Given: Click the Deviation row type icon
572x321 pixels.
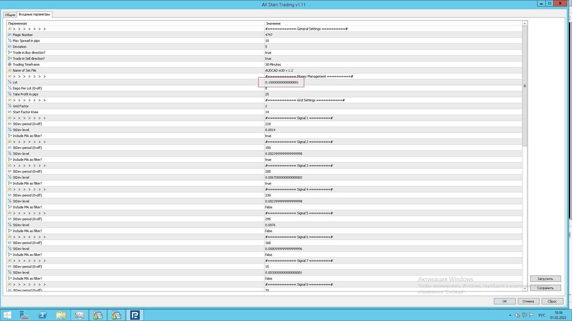Looking at the screenshot, I should 10,46.
